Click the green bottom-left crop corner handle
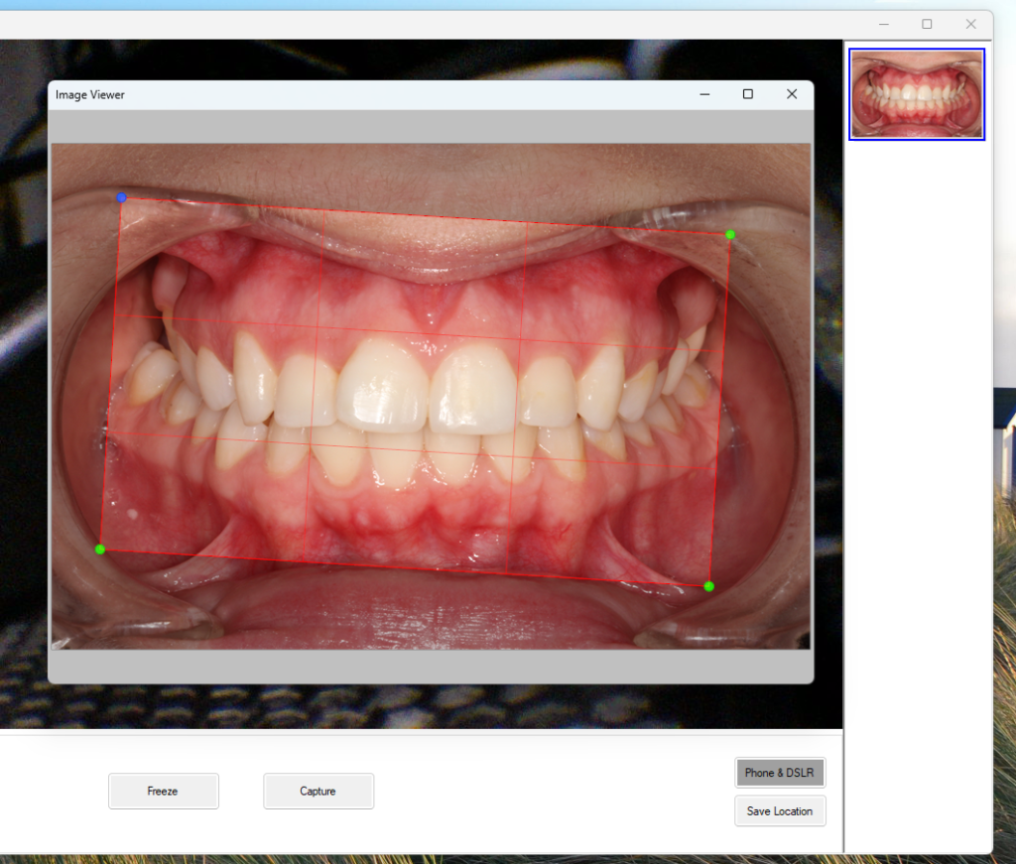Viewport: 1016px width, 864px height. [100, 549]
